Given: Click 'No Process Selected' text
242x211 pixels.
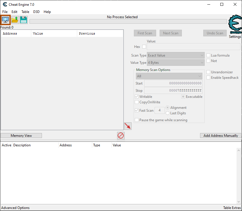Looking at the screenshot, I should click(122, 17).
